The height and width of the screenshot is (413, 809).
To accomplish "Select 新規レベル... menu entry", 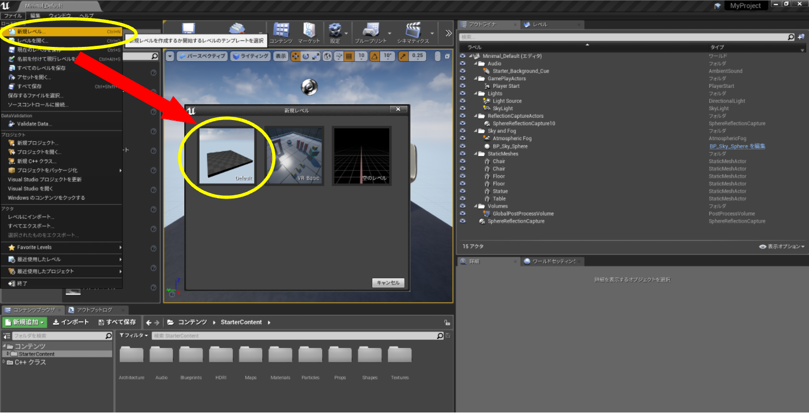I will click(x=61, y=32).
